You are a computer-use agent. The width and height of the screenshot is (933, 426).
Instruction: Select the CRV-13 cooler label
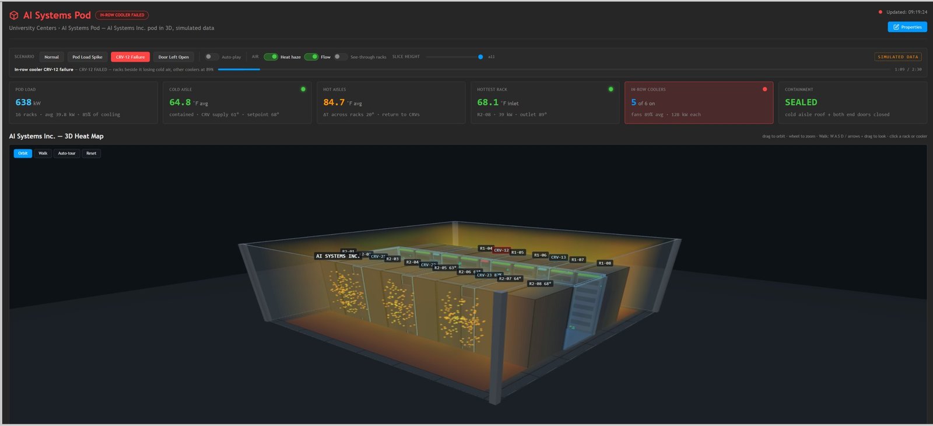click(559, 257)
